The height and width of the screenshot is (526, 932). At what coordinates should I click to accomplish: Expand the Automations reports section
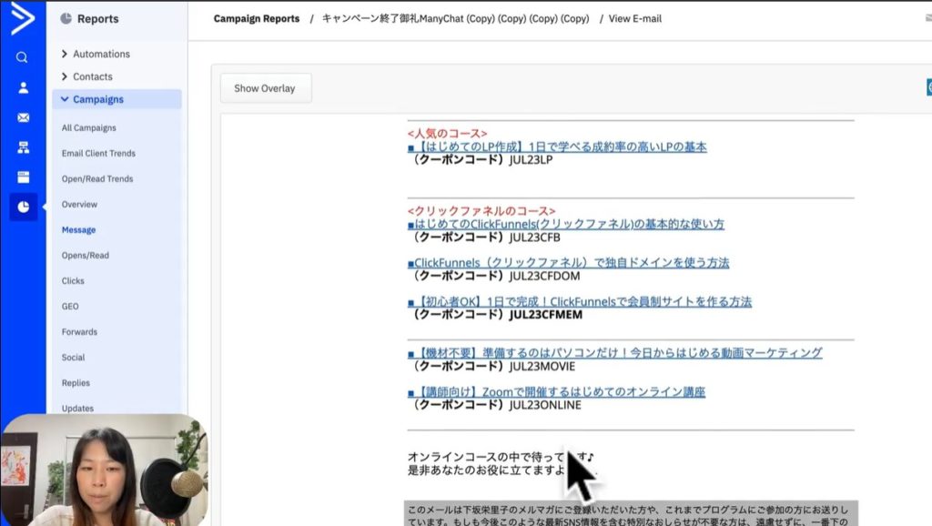click(x=100, y=54)
